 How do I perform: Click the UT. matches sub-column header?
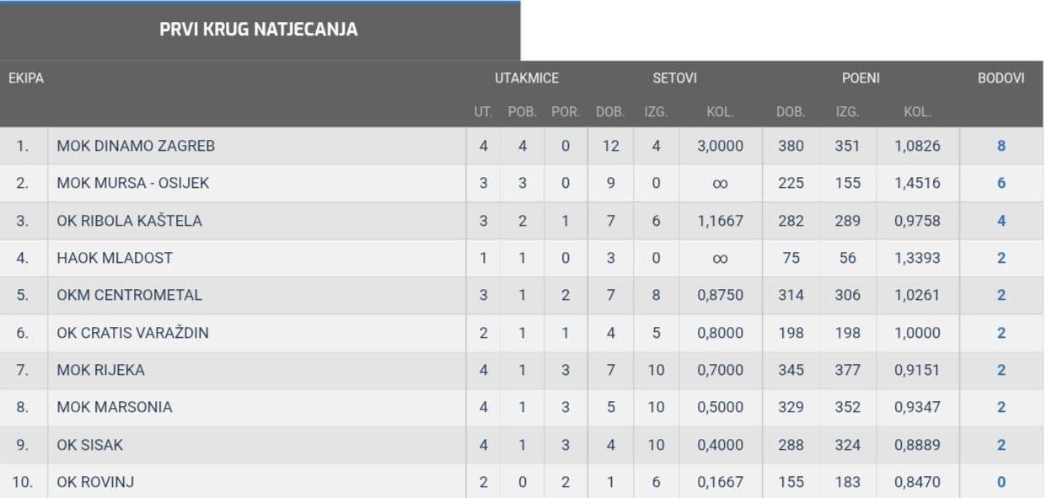483,110
